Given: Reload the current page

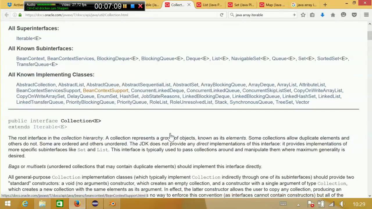Looking at the screenshot, I should click(x=221, y=15).
